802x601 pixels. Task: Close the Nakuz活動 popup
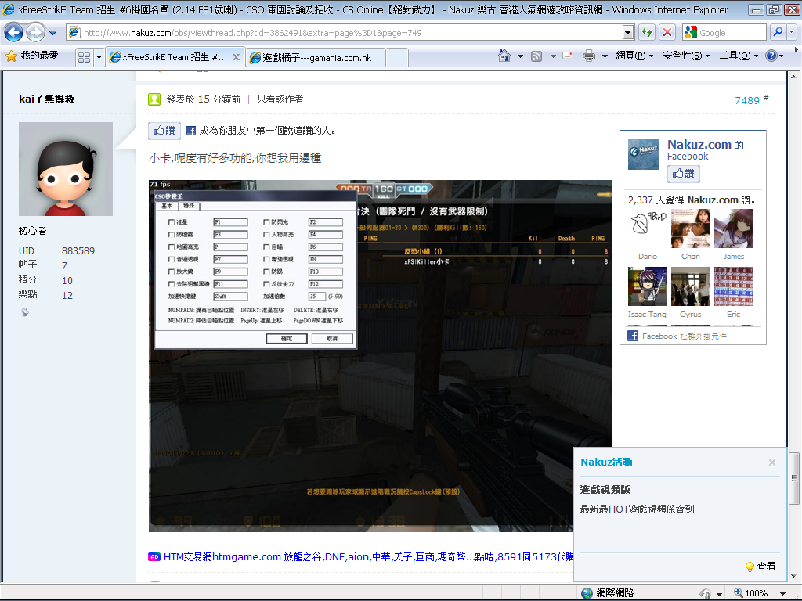pyautogui.click(x=772, y=462)
